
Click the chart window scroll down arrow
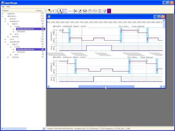(164, 86)
